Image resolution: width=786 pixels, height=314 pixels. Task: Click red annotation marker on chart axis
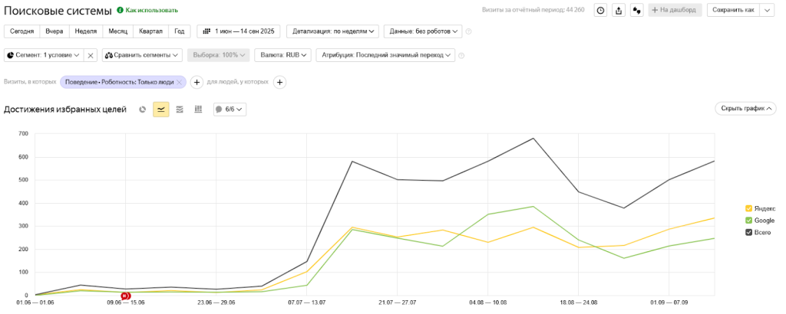(x=126, y=295)
